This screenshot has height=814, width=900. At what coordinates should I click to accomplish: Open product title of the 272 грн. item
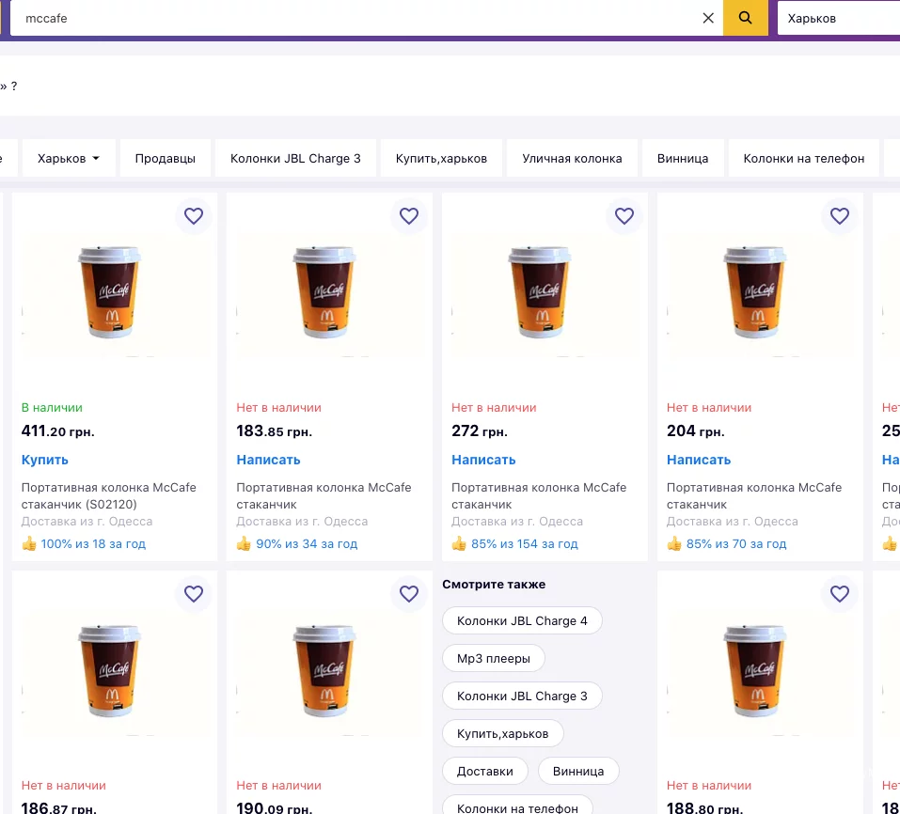click(539, 495)
